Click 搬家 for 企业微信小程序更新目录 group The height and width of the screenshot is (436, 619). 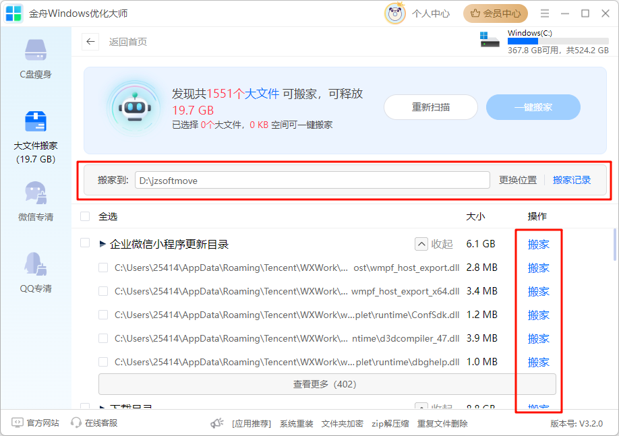point(539,244)
